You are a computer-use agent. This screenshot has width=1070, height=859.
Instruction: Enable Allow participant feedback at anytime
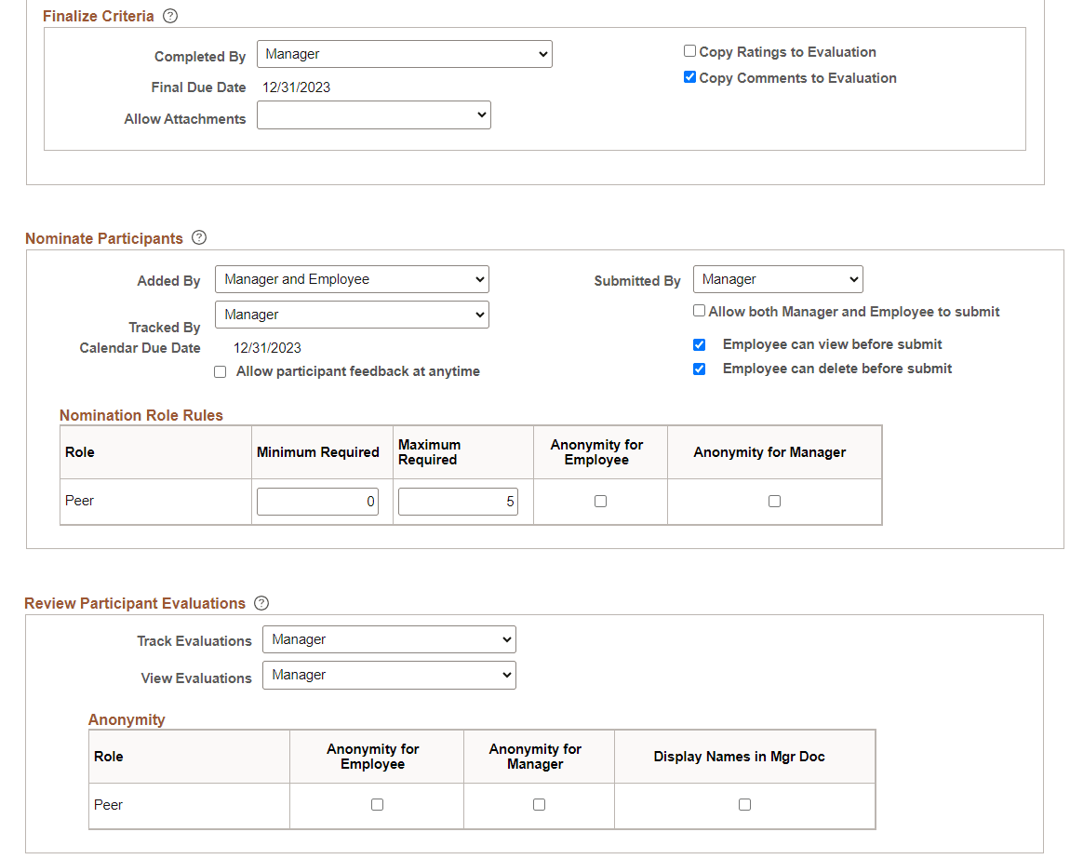point(220,371)
